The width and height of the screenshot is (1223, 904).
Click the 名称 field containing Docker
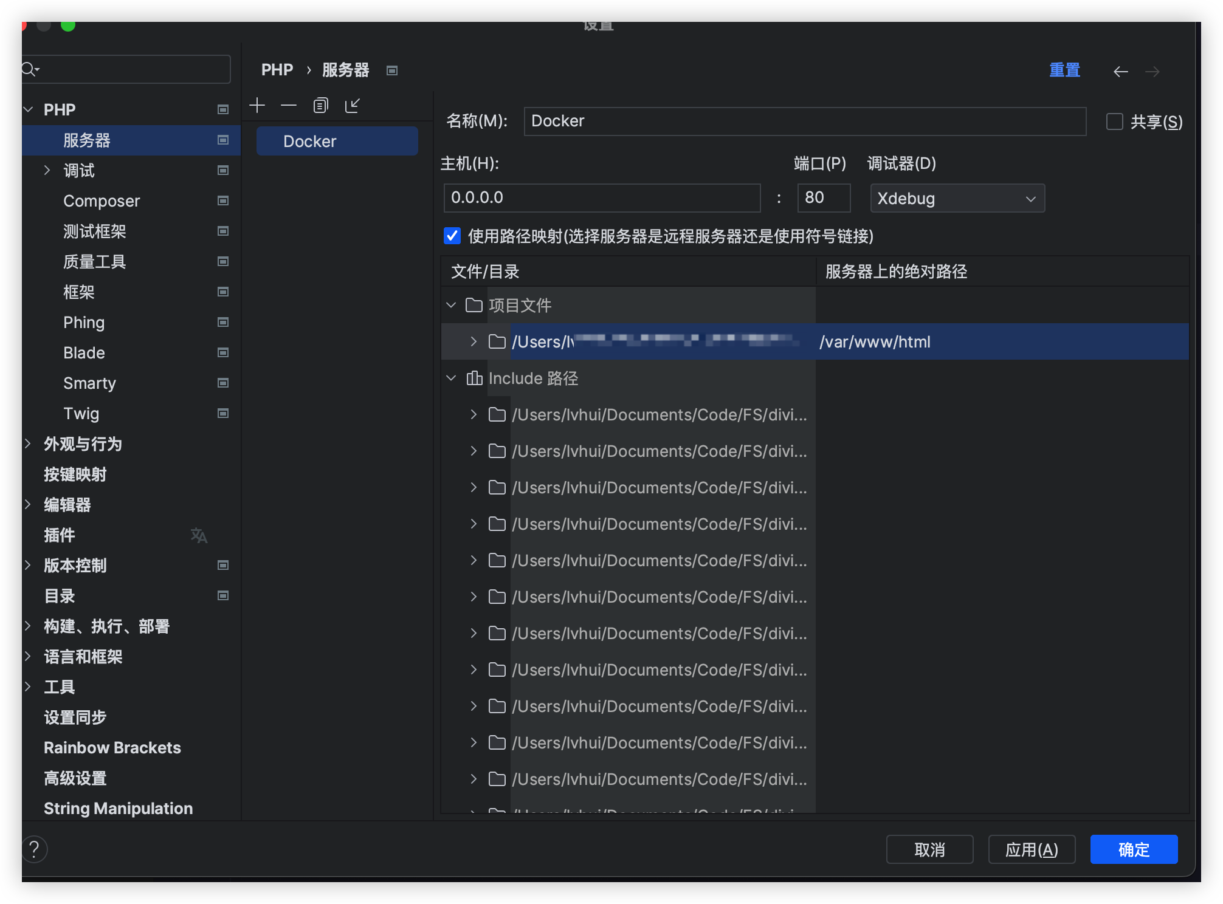click(x=805, y=121)
